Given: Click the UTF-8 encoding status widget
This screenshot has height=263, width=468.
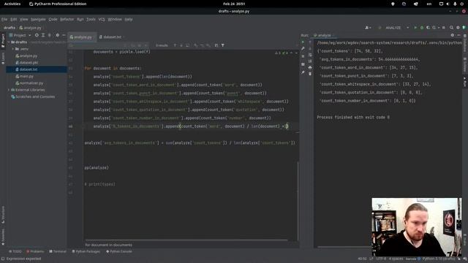Looking at the screenshot, I should pos(381,259).
